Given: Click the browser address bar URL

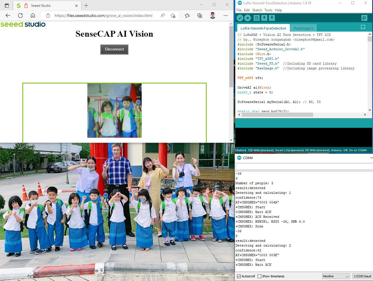Looking at the screenshot, I should tap(103, 16).
